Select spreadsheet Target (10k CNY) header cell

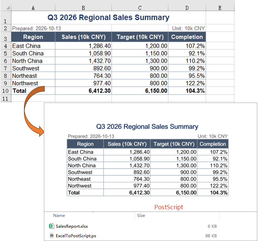click(140, 37)
